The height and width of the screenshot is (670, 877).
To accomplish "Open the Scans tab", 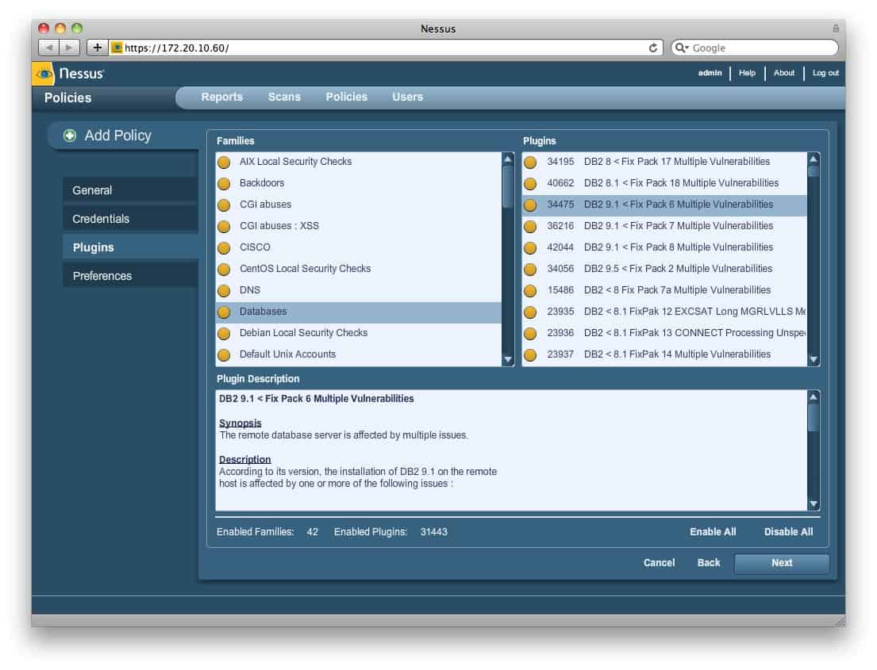I will [284, 97].
